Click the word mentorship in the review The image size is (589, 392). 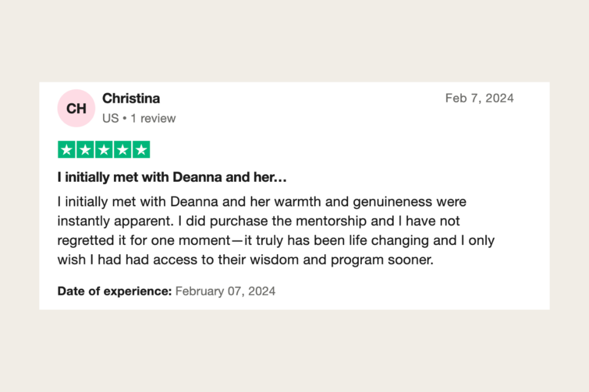pyautogui.click(x=331, y=221)
